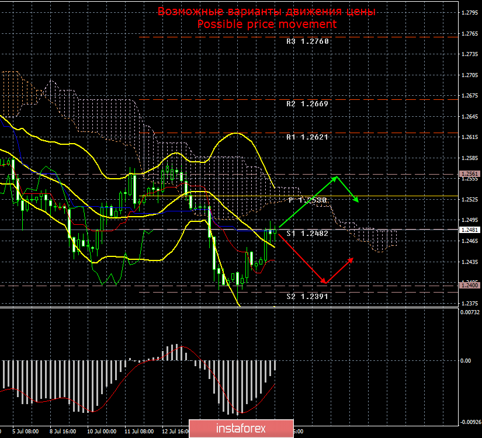
Task: Select the current price tag 1.2481
Action: 469,230
